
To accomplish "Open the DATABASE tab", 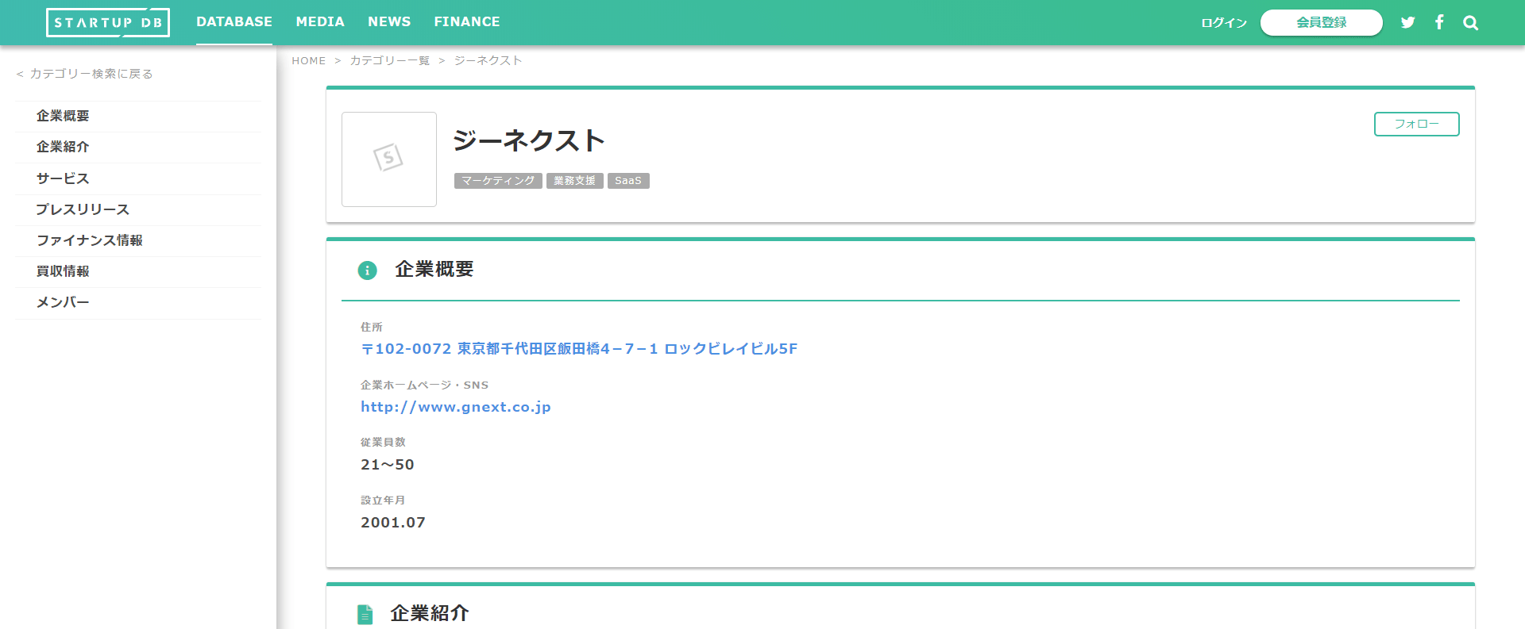I will pos(234,22).
